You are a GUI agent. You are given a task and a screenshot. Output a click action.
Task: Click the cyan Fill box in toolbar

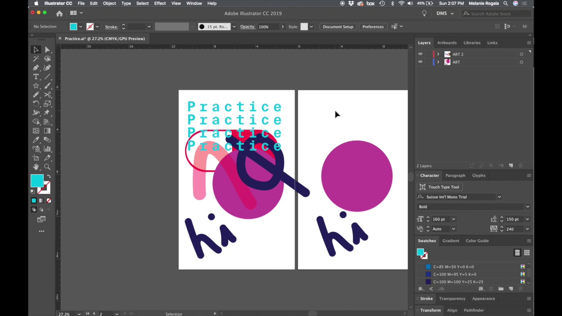tap(37, 180)
